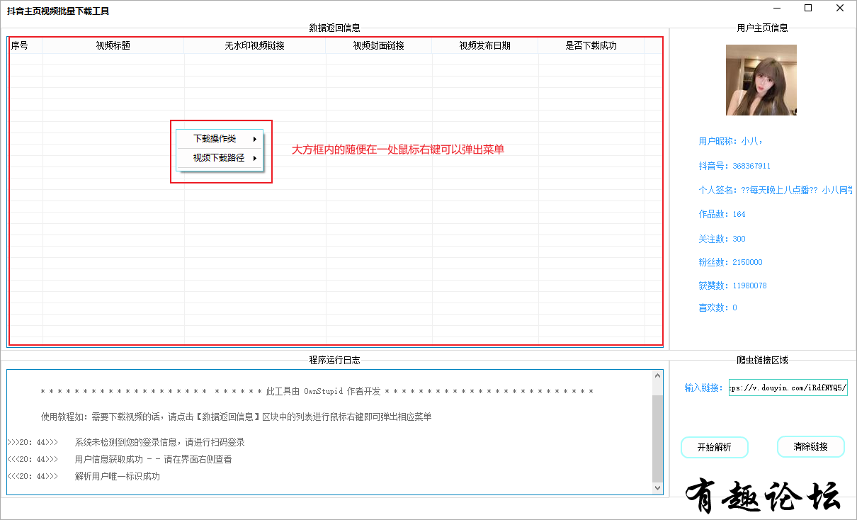Click the 解析用户唯一标识成功 log line

[84, 476]
